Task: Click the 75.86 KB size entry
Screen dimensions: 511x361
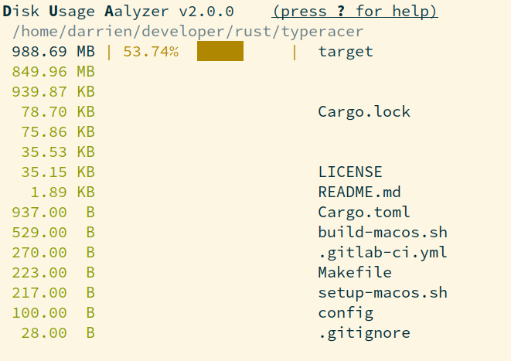Action: 58,131
